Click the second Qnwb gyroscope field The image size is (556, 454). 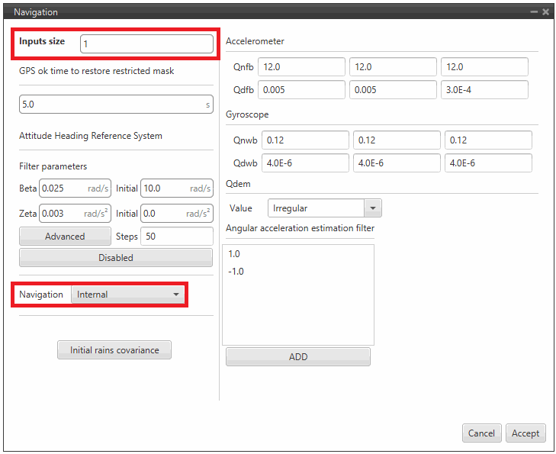pos(396,140)
